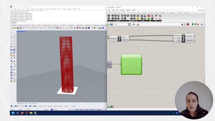215x121 pixels.
Task: Enable the Vertex osnap checkbox
Action: [58, 106]
